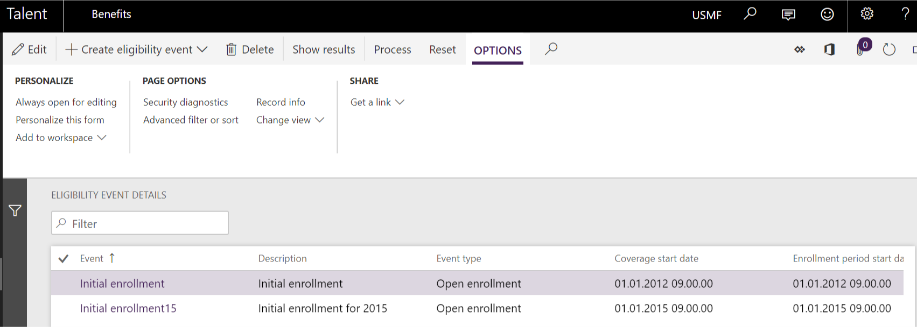Click Process in action bar
This screenshot has width=917, height=327.
pos(393,49)
